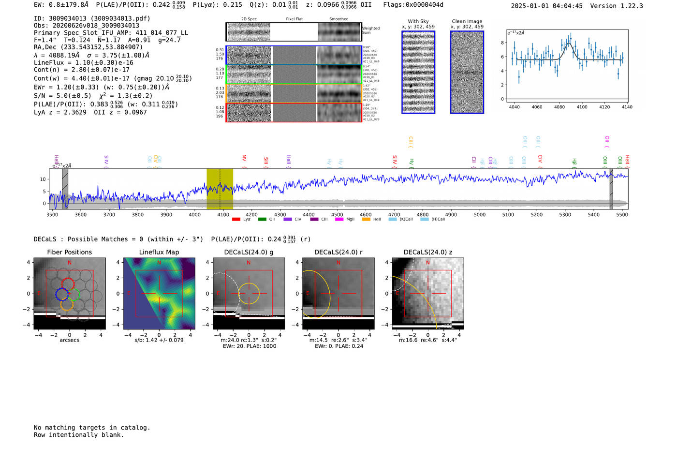Open the Lineflux Map panel

coord(159,293)
